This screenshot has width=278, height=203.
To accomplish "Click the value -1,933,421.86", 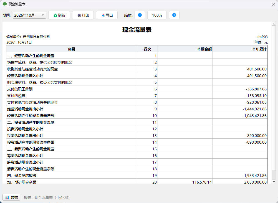I will (x=254, y=176).
